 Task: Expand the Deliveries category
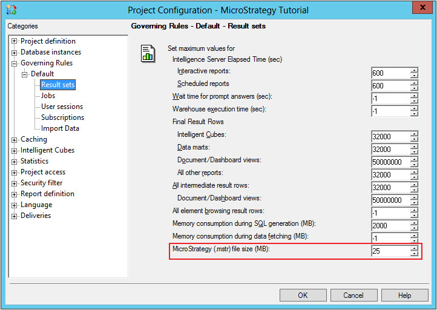[x=14, y=216]
